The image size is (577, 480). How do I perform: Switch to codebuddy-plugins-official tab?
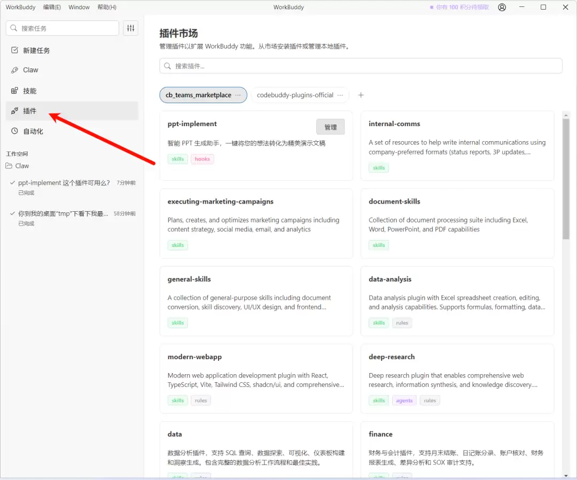(x=295, y=95)
